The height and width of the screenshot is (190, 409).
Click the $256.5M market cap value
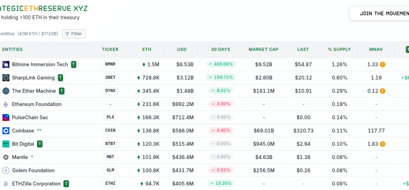point(263,170)
